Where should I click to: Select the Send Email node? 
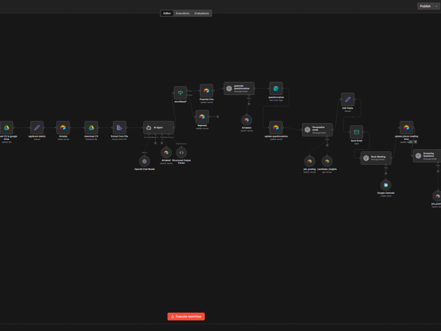click(x=356, y=132)
